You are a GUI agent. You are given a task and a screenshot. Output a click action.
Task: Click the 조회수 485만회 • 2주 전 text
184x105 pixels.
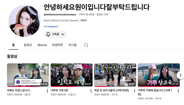point(106,95)
